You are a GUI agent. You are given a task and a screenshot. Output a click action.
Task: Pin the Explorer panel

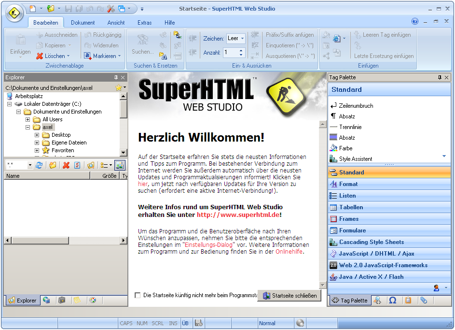click(116, 77)
